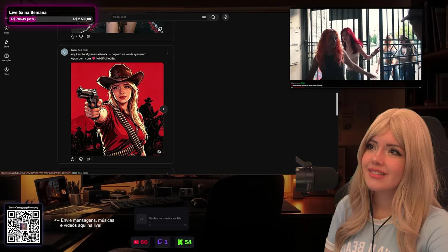The image size is (448, 252).
Task: Click the SmartCast QR code
Action: click(x=23, y=226)
